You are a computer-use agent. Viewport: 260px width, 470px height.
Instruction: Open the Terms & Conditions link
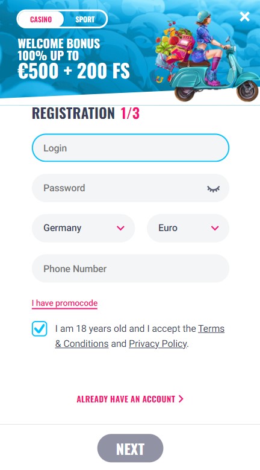[140, 336]
